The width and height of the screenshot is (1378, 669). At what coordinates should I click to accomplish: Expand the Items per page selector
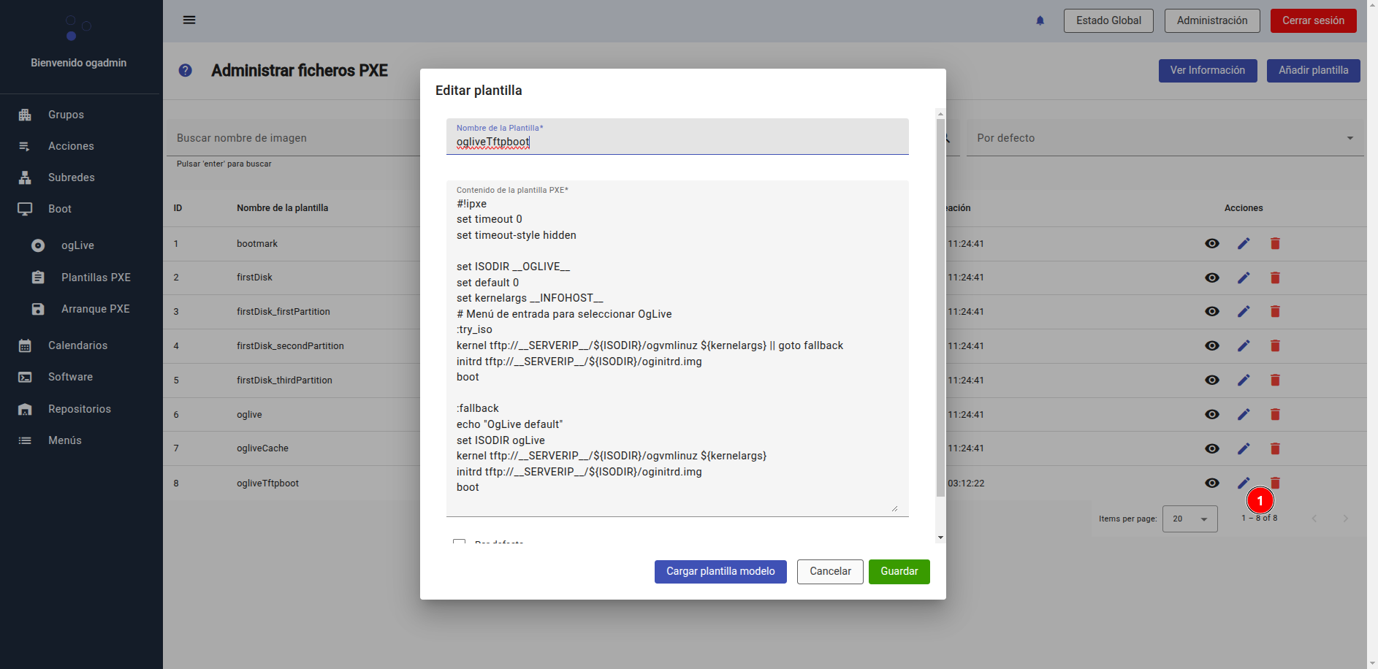tap(1189, 519)
